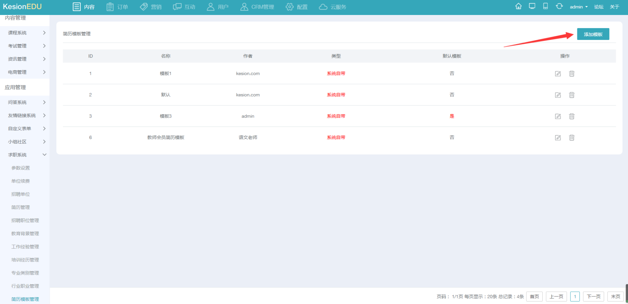
Task: Edit the 模板1 template row
Action: (x=558, y=74)
